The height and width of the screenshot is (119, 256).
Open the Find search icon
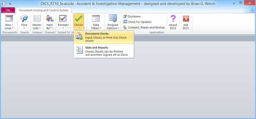(x=24, y=18)
